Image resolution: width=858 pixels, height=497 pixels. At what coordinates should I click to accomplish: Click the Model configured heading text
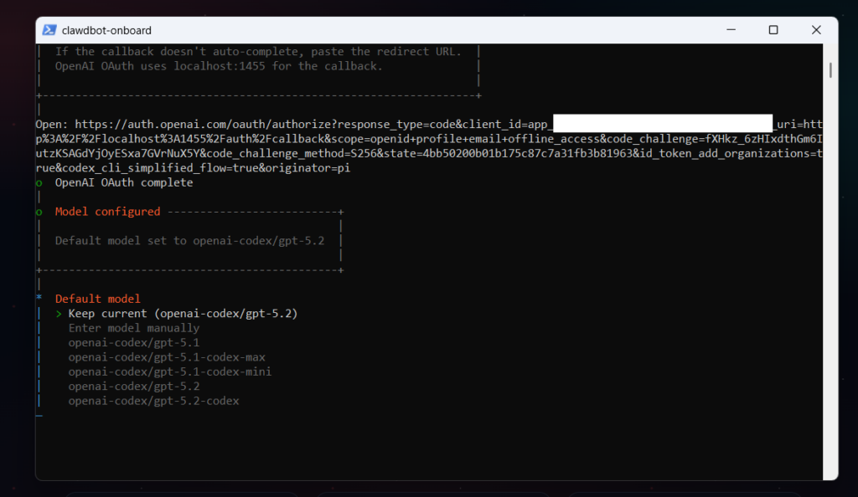[107, 212]
